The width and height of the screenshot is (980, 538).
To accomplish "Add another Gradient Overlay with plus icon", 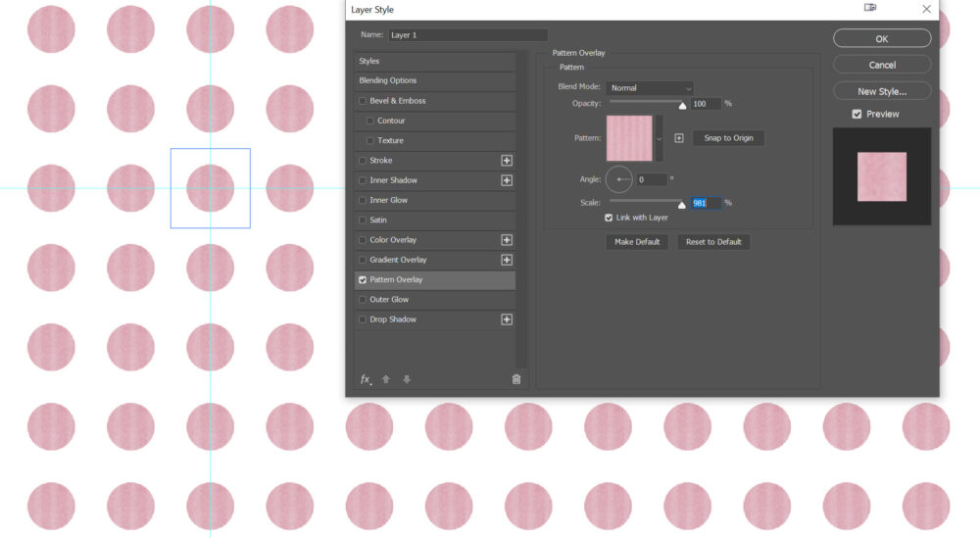I will [507, 260].
